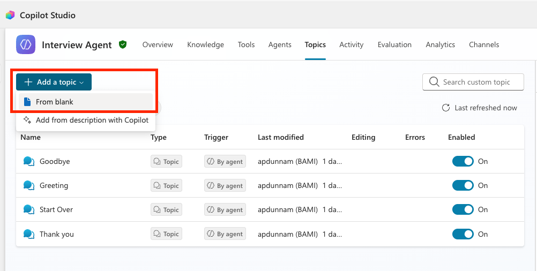Select Add from description with Copilot
Viewport: 537px width, 271px height.
coord(92,120)
